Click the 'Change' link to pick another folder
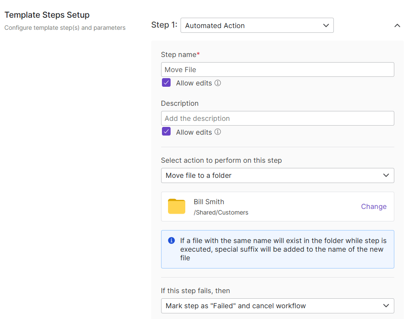The image size is (409, 319). pos(374,206)
